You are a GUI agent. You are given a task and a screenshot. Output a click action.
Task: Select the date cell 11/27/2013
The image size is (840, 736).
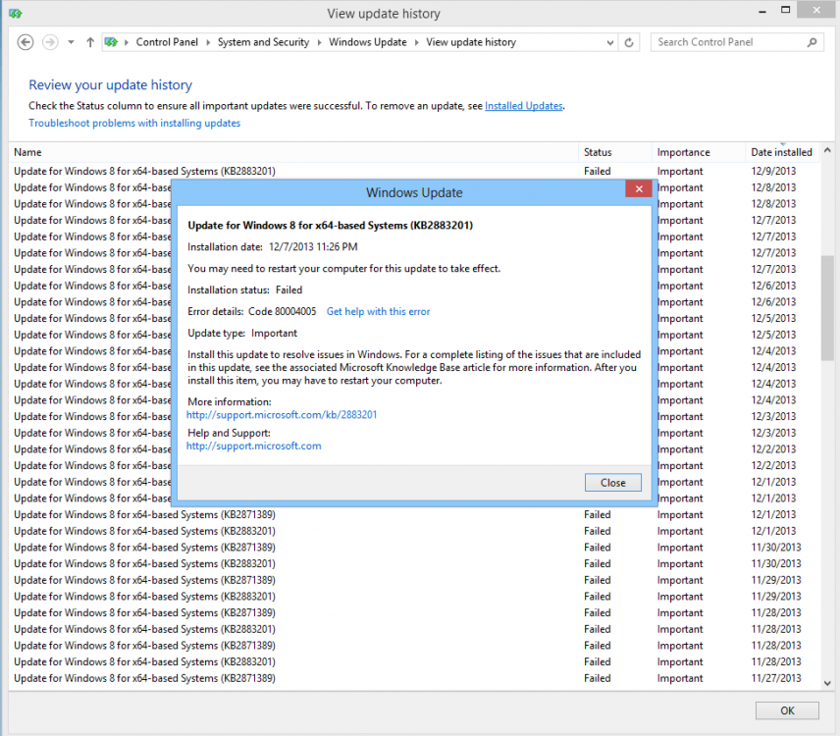pyautogui.click(x=775, y=678)
